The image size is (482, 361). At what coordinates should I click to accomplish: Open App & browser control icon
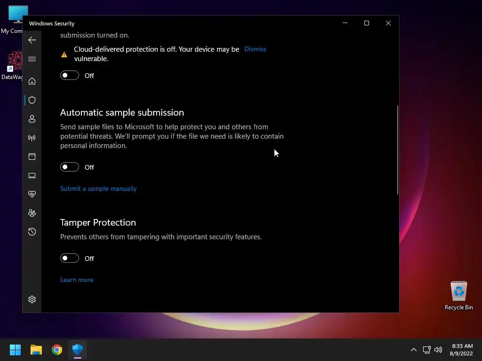click(32, 157)
